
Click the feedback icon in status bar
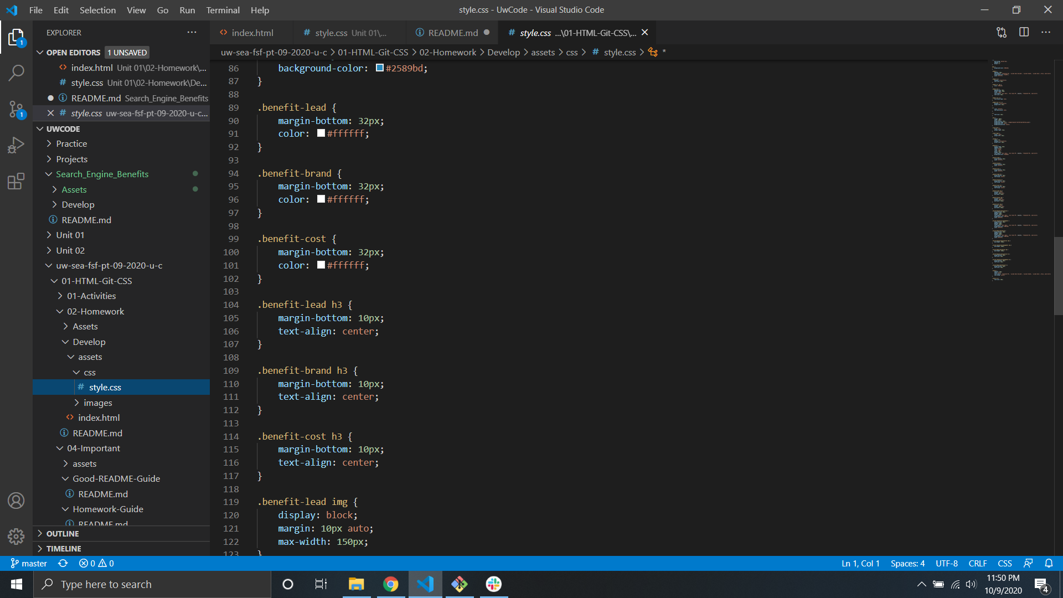(1028, 563)
